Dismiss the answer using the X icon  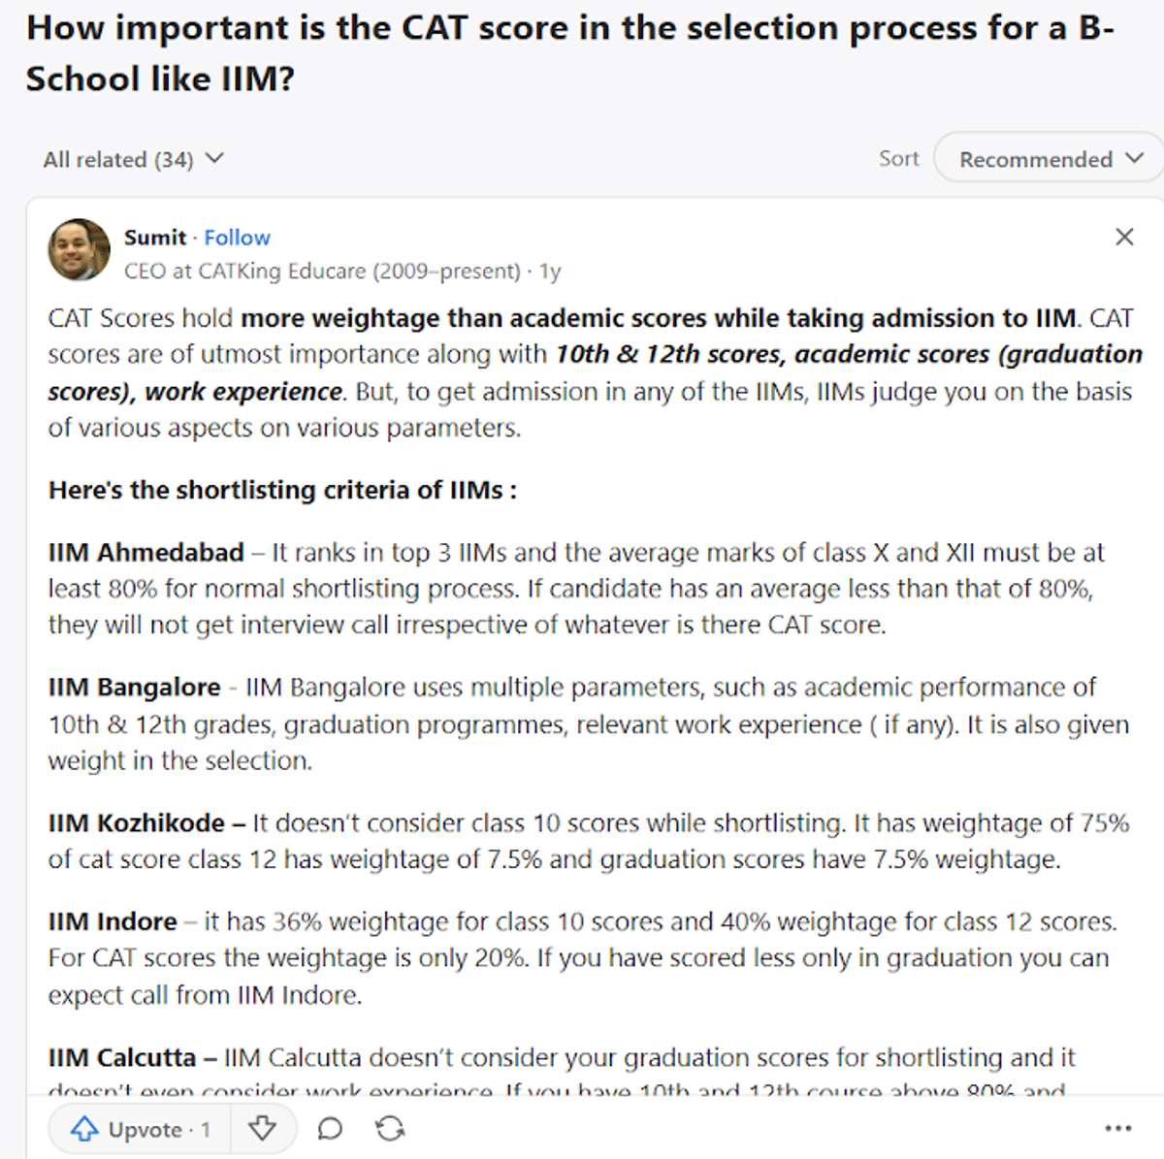click(1124, 237)
